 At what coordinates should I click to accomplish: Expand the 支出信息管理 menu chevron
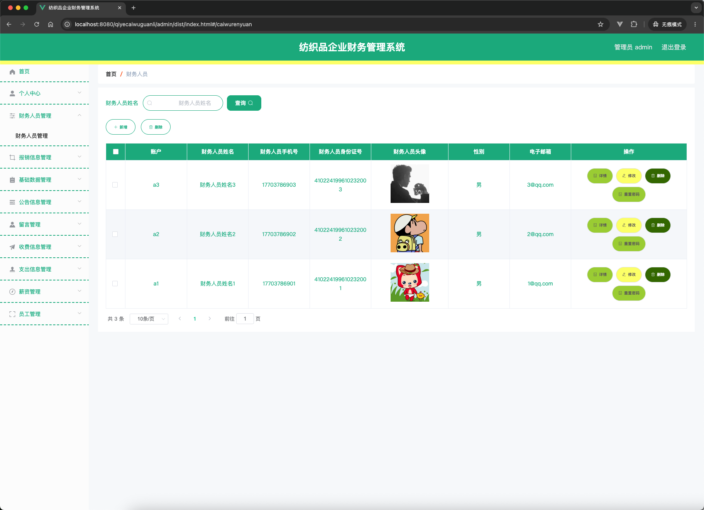80,269
